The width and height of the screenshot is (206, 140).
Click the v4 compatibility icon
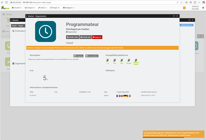point(107,60)
